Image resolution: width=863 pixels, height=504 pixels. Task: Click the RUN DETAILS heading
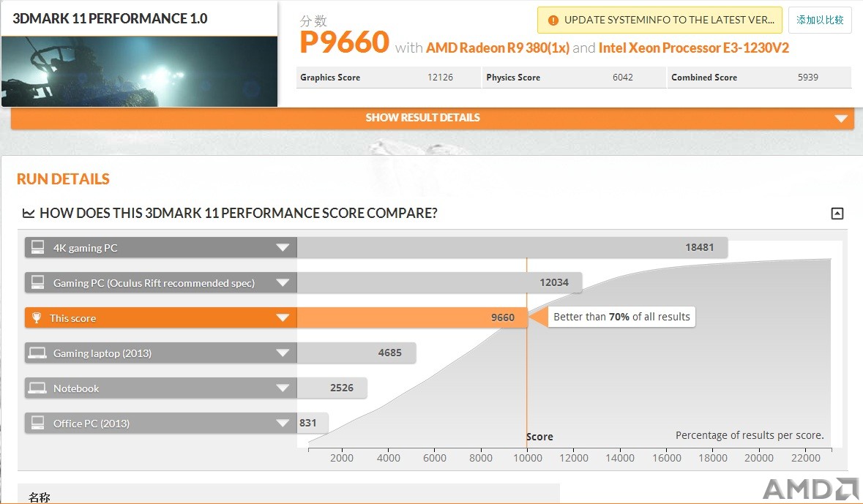pyautogui.click(x=63, y=179)
